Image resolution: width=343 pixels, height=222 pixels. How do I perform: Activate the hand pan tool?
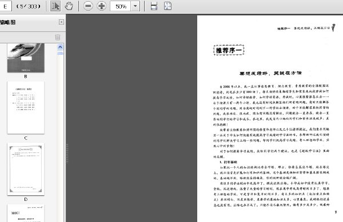pos(69,6)
